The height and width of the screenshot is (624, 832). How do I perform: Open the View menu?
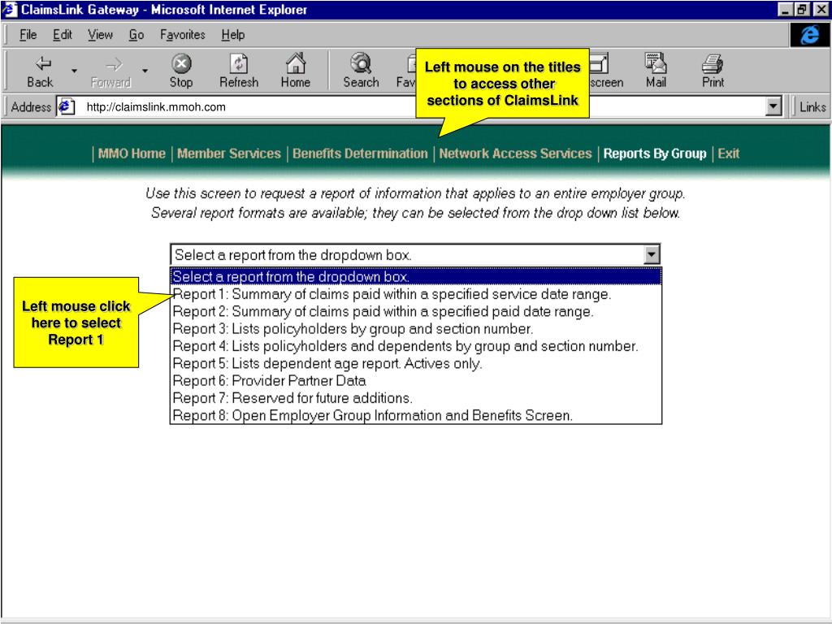point(100,35)
